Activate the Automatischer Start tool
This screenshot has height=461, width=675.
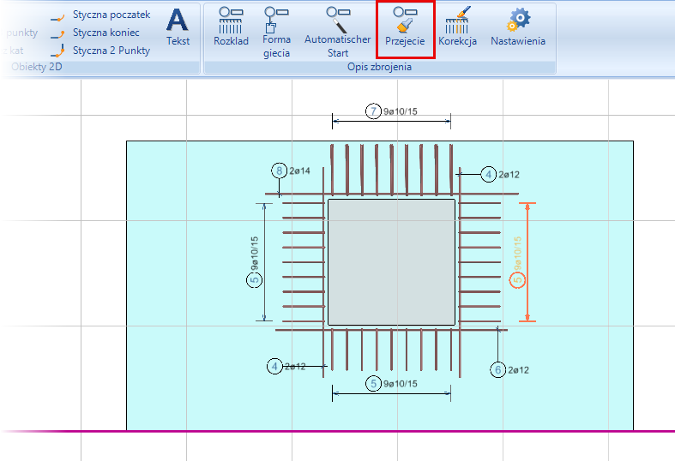point(338,32)
